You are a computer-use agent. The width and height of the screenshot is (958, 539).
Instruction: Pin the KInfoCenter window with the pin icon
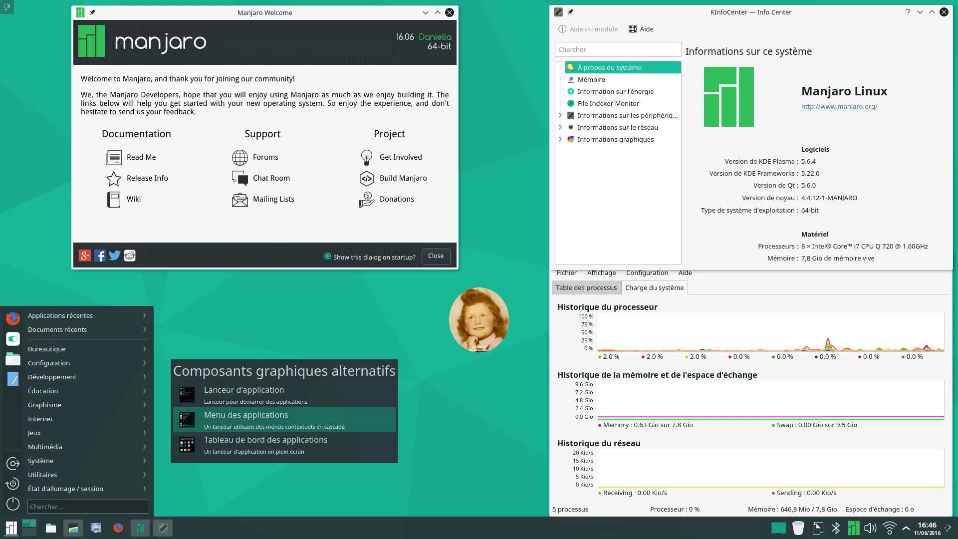(x=570, y=12)
